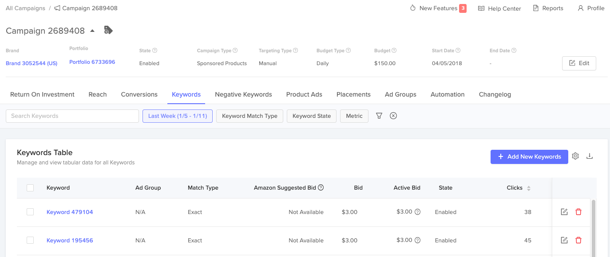Image resolution: width=610 pixels, height=257 pixels.
Task: Open the Last Week date range selector
Action: coord(178,116)
